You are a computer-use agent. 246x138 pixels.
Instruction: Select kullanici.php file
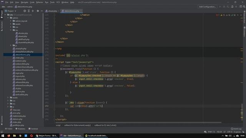[19, 61]
